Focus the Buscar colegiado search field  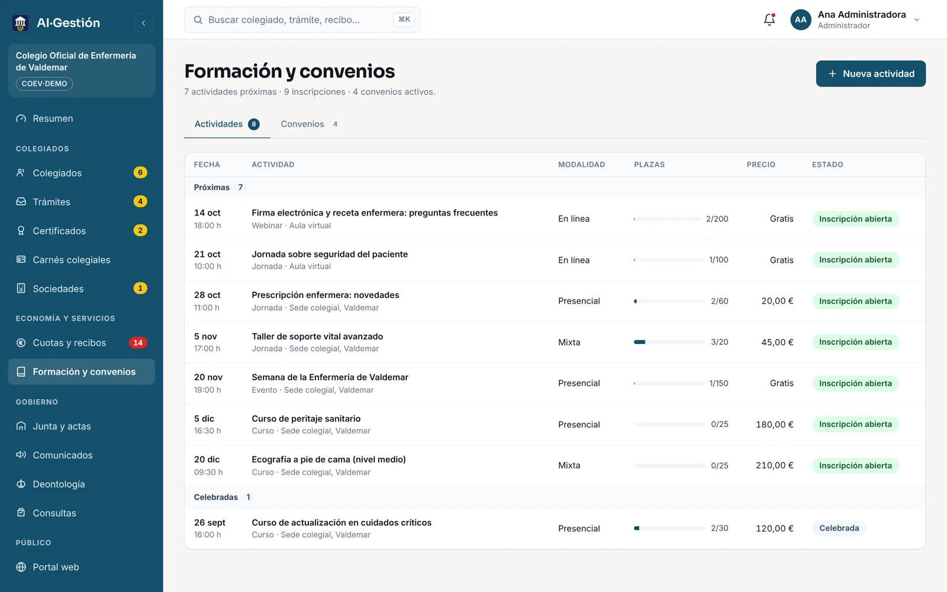click(302, 20)
